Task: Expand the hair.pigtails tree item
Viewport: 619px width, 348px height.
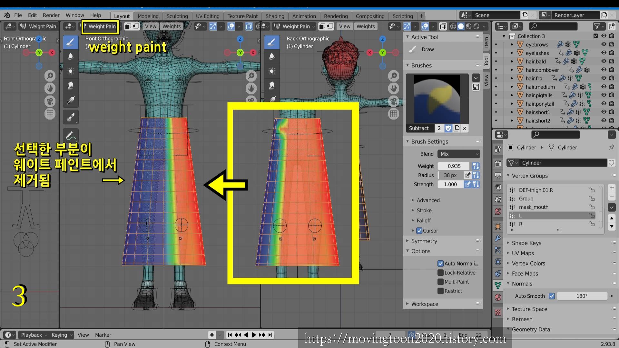Action: pos(512,95)
